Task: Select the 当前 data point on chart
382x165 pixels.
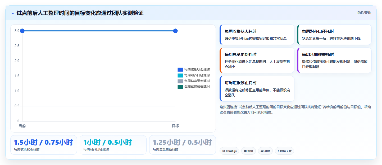Action: (x=22, y=31)
